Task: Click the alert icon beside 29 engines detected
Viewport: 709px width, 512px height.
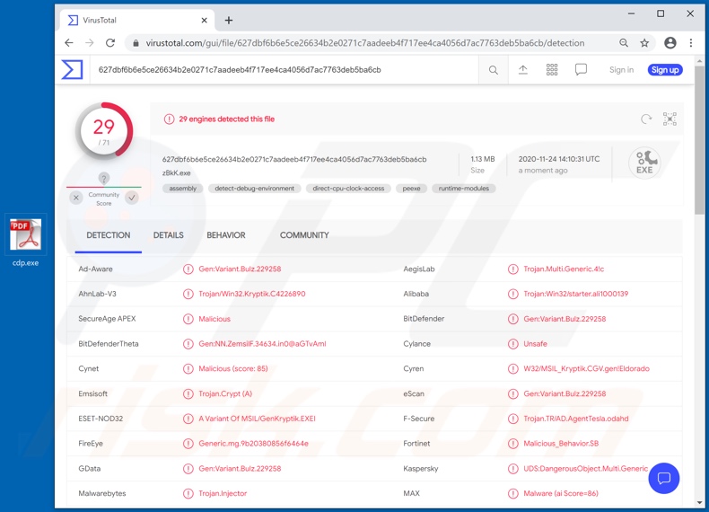Action: pyautogui.click(x=169, y=119)
